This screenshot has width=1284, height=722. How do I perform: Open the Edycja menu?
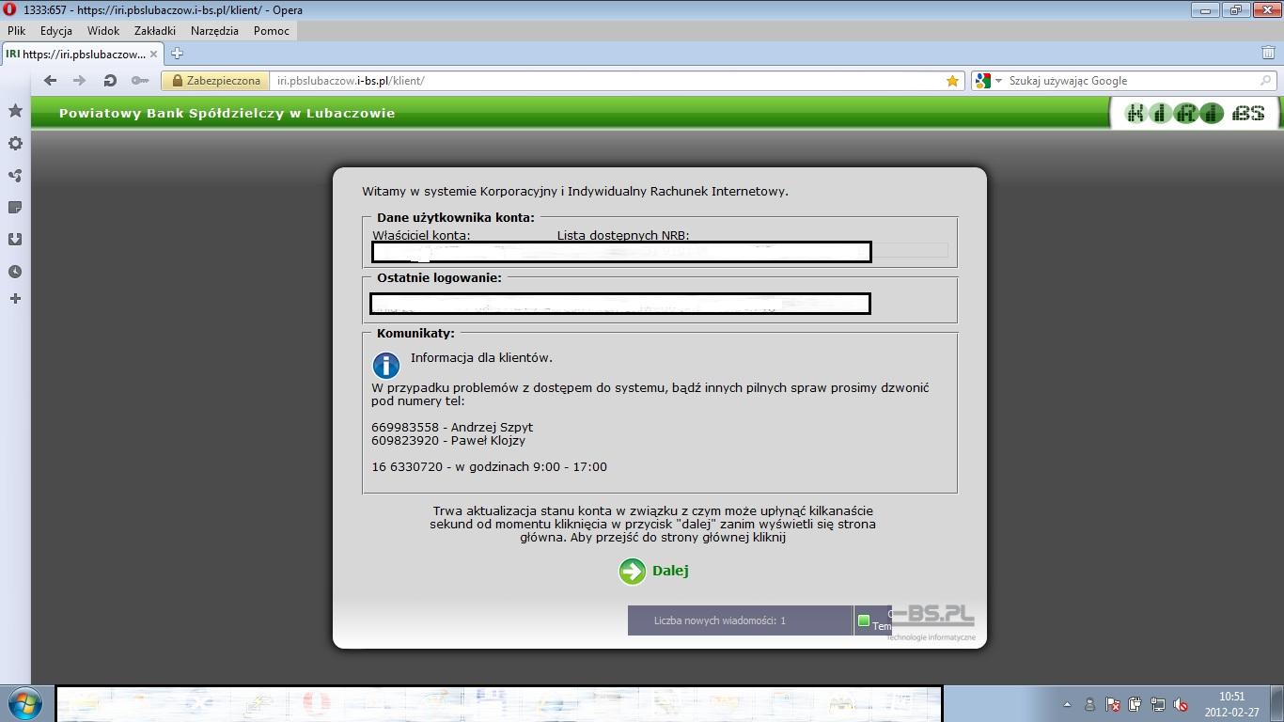click(x=56, y=31)
